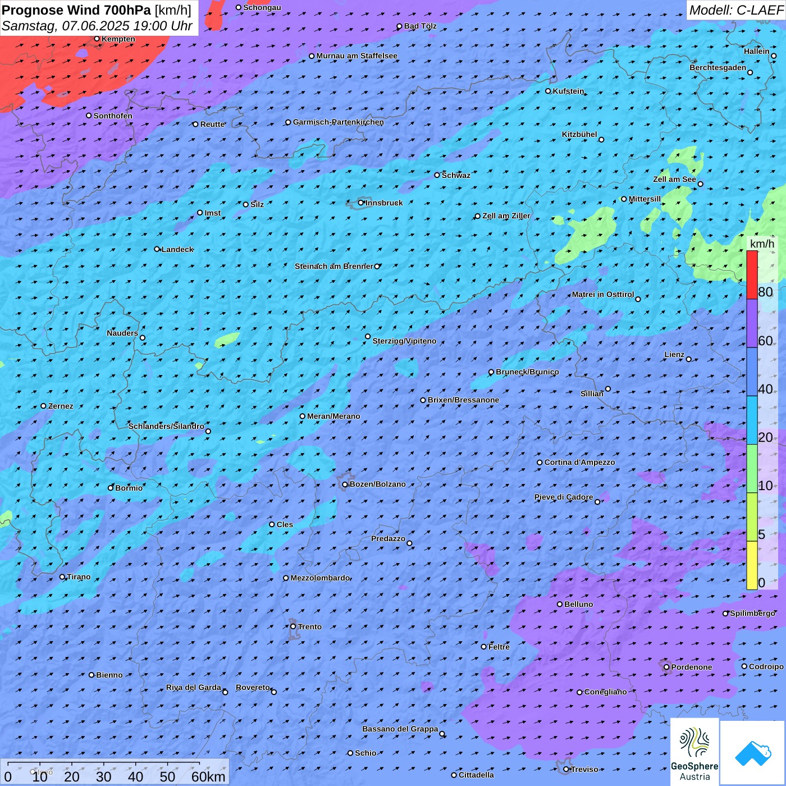786x786 pixels.
Task: Click the Sonthofen city label
Action: (113, 116)
